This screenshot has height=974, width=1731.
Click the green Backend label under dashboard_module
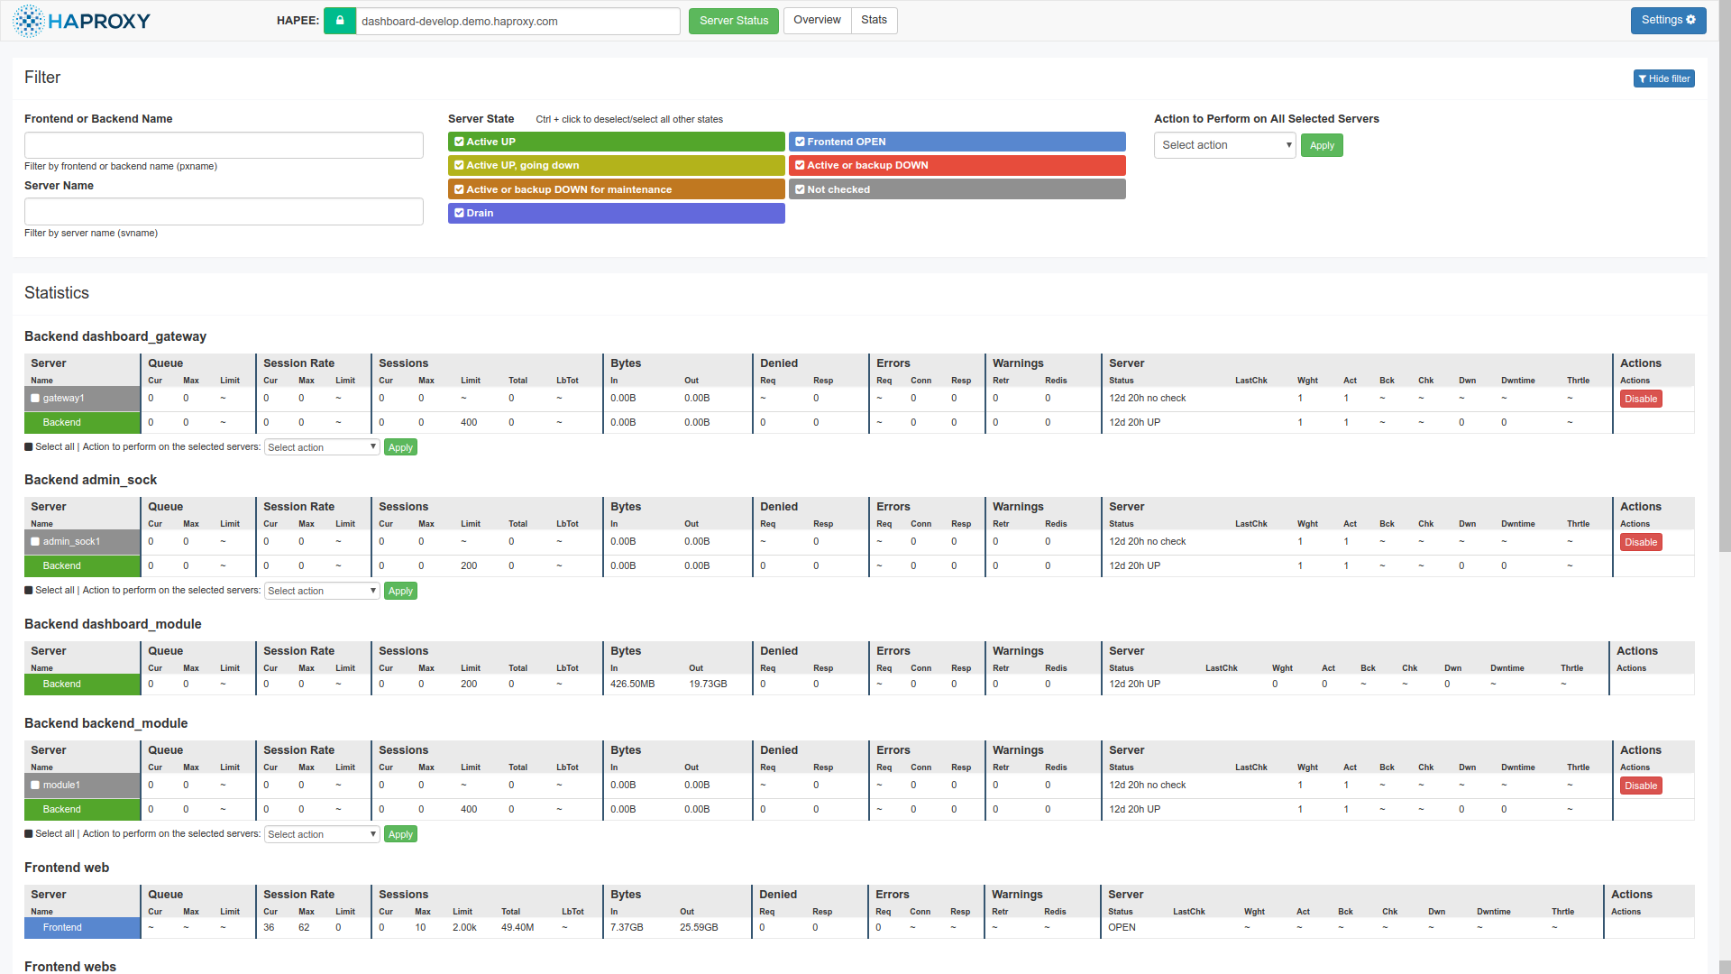[62, 684]
